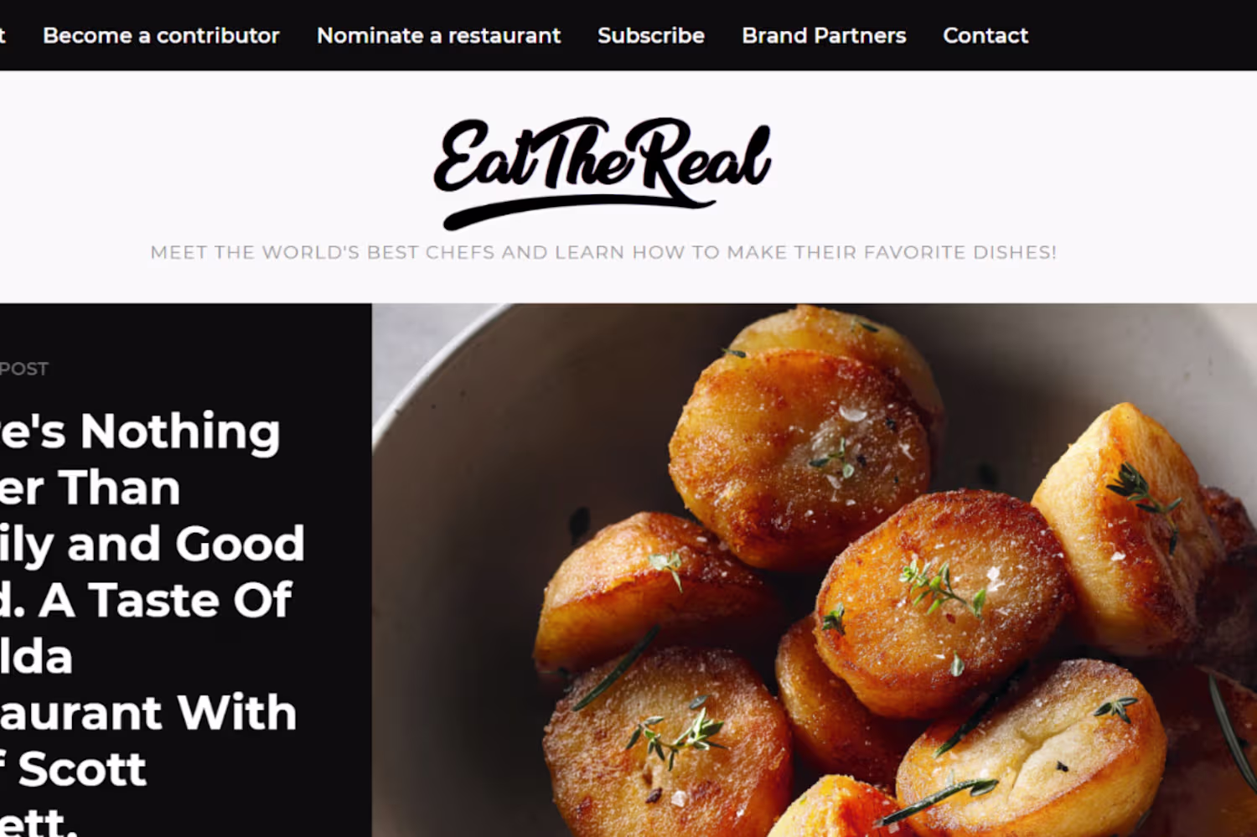Open the Brand Partners menu item
Screen dimensions: 1257x837
point(824,35)
